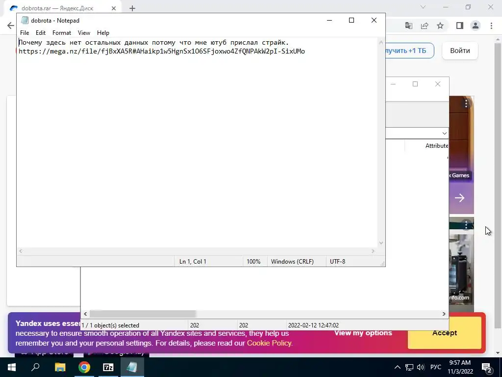Image resolution: width=502 pixels, height=377 pixels.
Task: Click Notepad horizontal scroll left arrow
Action: (x=21, y=251)
